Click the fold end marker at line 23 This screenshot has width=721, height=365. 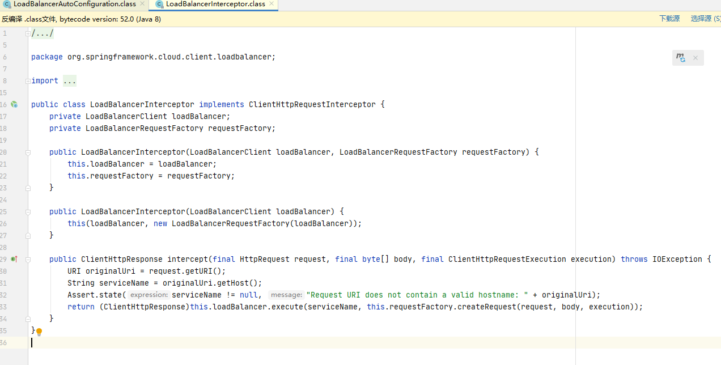(x=28, y=188)
